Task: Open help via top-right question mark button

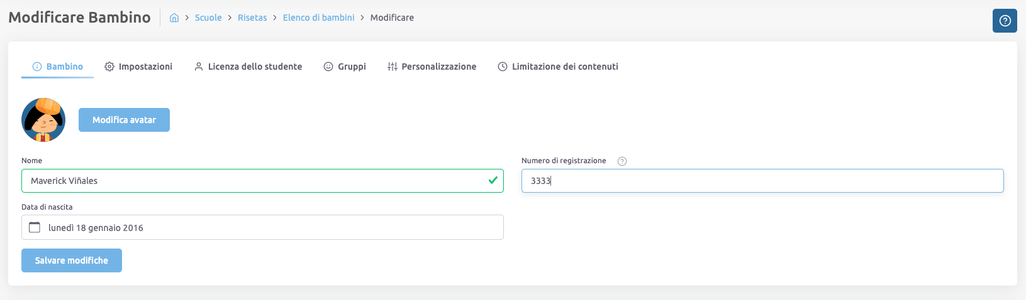Action: click(1005, 21)
